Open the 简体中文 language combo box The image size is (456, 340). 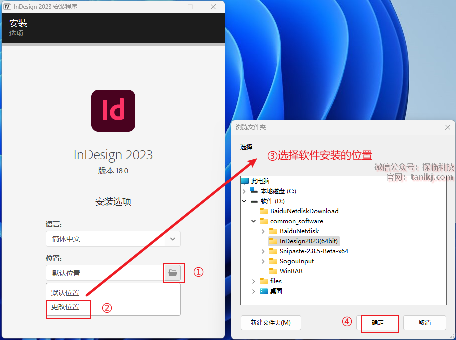click(113, 239)
